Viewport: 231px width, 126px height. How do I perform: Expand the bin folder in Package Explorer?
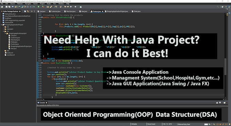click(x=3, y=27)
